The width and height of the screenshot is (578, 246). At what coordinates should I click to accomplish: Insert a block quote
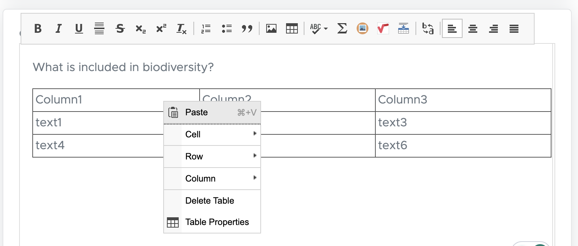(247, 28)
